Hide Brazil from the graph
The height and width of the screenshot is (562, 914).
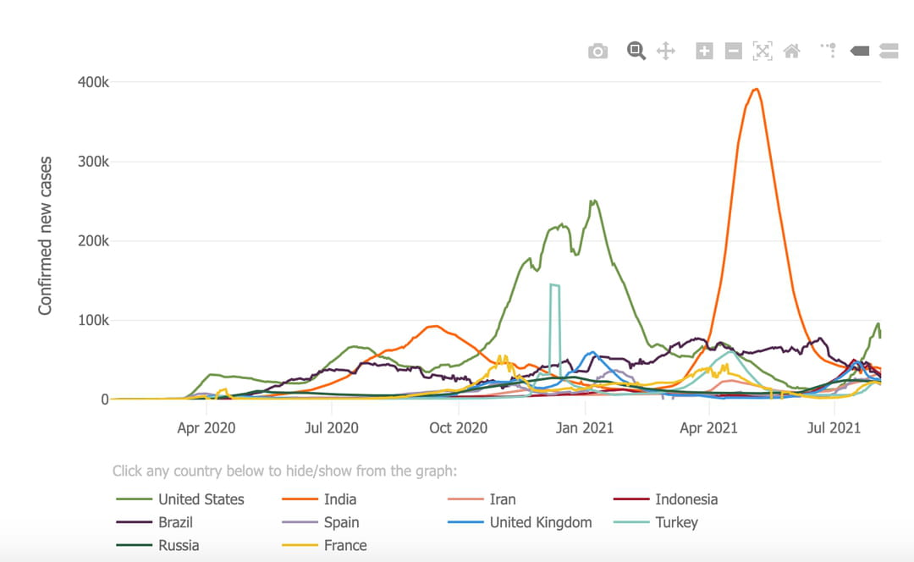[x=175, y=522]
